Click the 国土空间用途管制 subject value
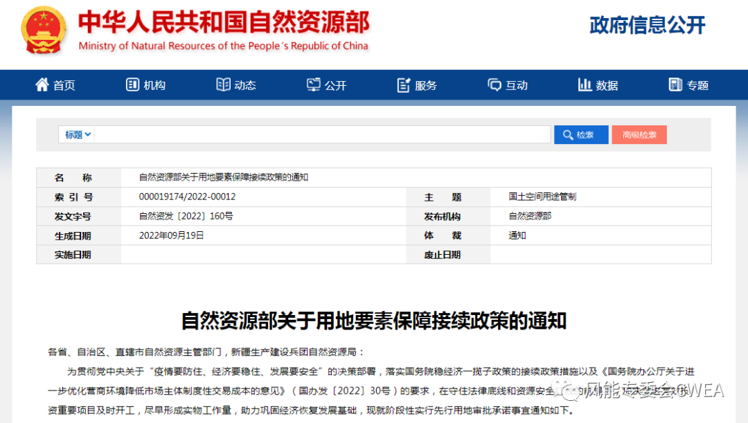 pyautogui.click(x=542, y=197)
